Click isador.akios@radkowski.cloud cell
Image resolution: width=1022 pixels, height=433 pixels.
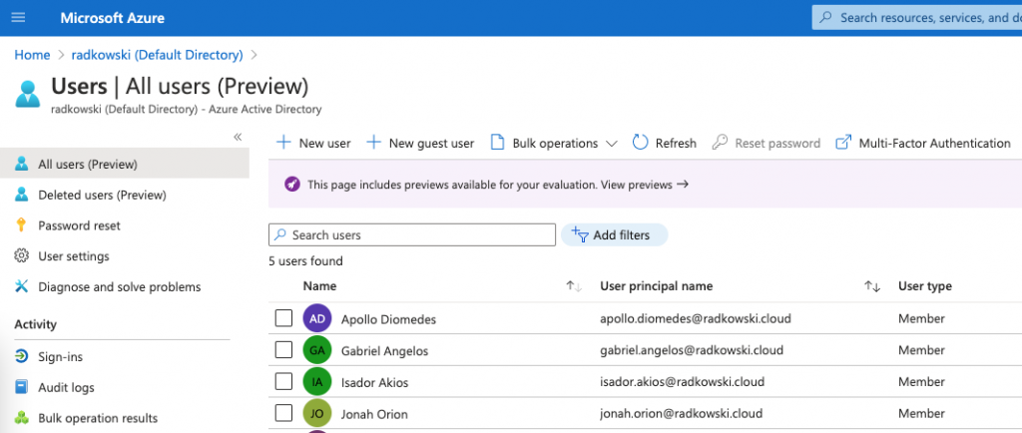click(x=682, y=381)
